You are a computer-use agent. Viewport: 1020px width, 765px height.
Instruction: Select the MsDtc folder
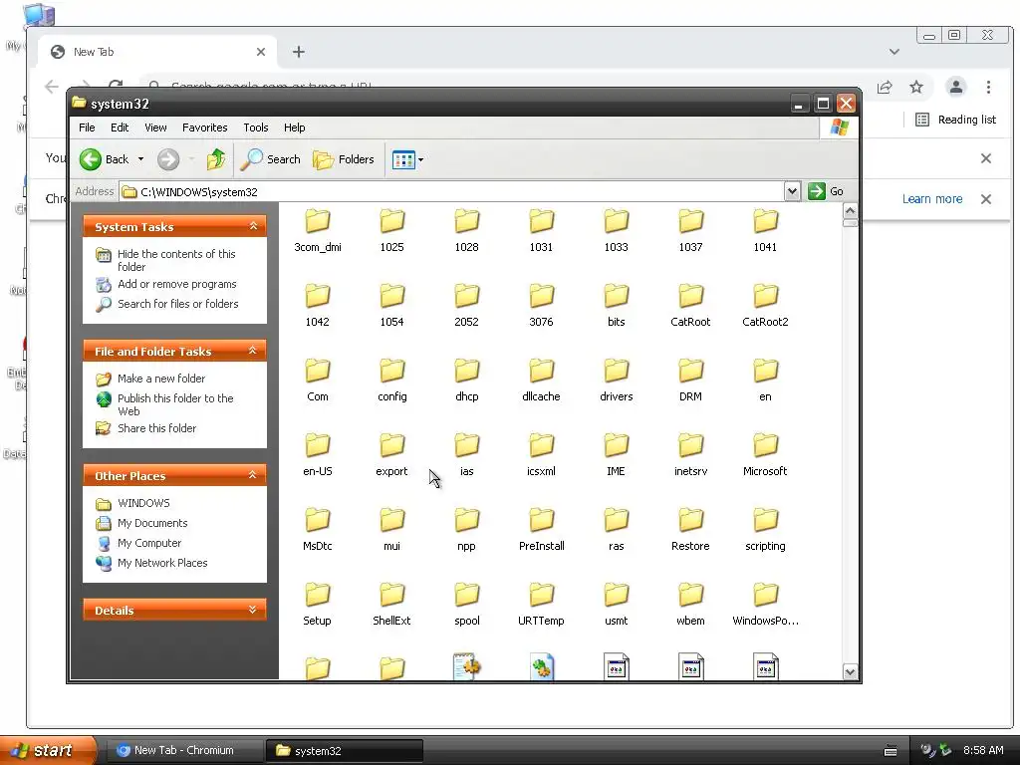(318, 530)
